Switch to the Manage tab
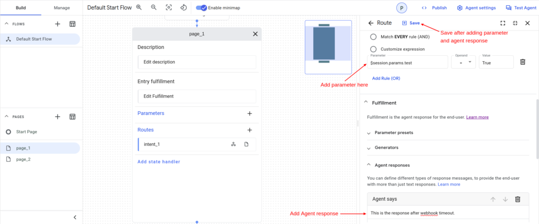This screenshot has width=539, height=224. point(62,8)
